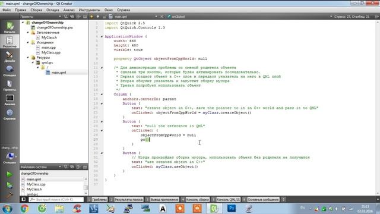
Task: Click the Быстрый поиск locator field
Action: 56,200
